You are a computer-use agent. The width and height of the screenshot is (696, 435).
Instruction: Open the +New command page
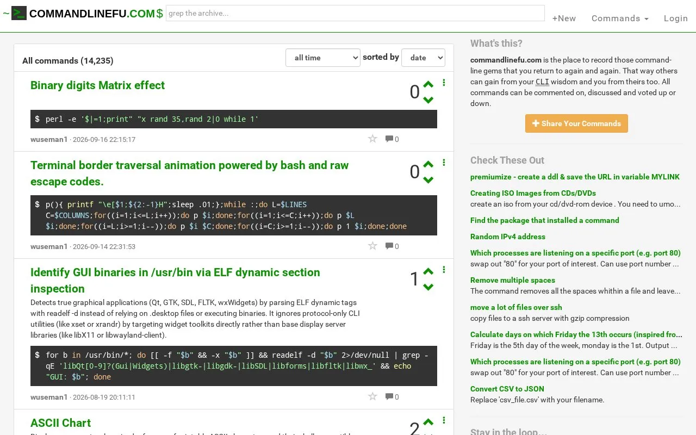click(564, 18)
